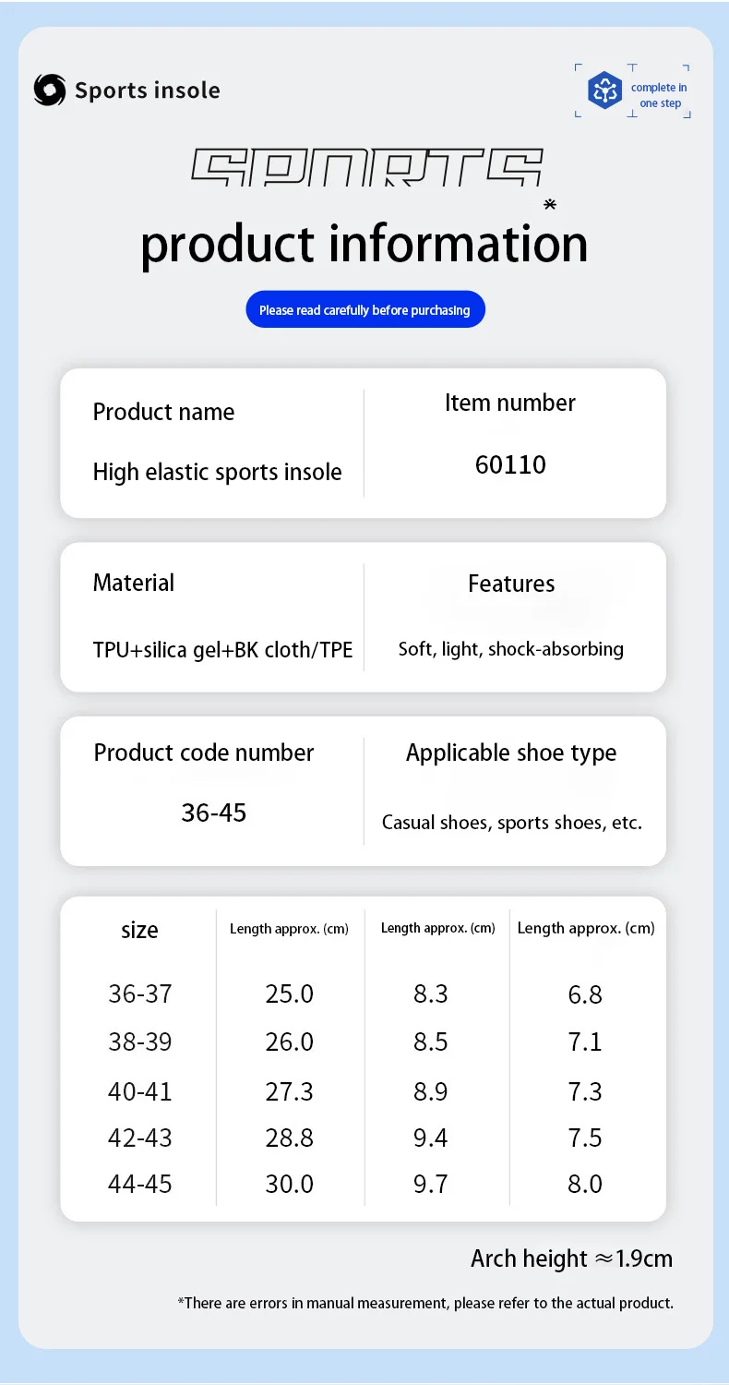Select 'Casual shoes, sports shoes, etc.' text
The height and width of the screenshot is (1385, 729).
pos(511,822)
